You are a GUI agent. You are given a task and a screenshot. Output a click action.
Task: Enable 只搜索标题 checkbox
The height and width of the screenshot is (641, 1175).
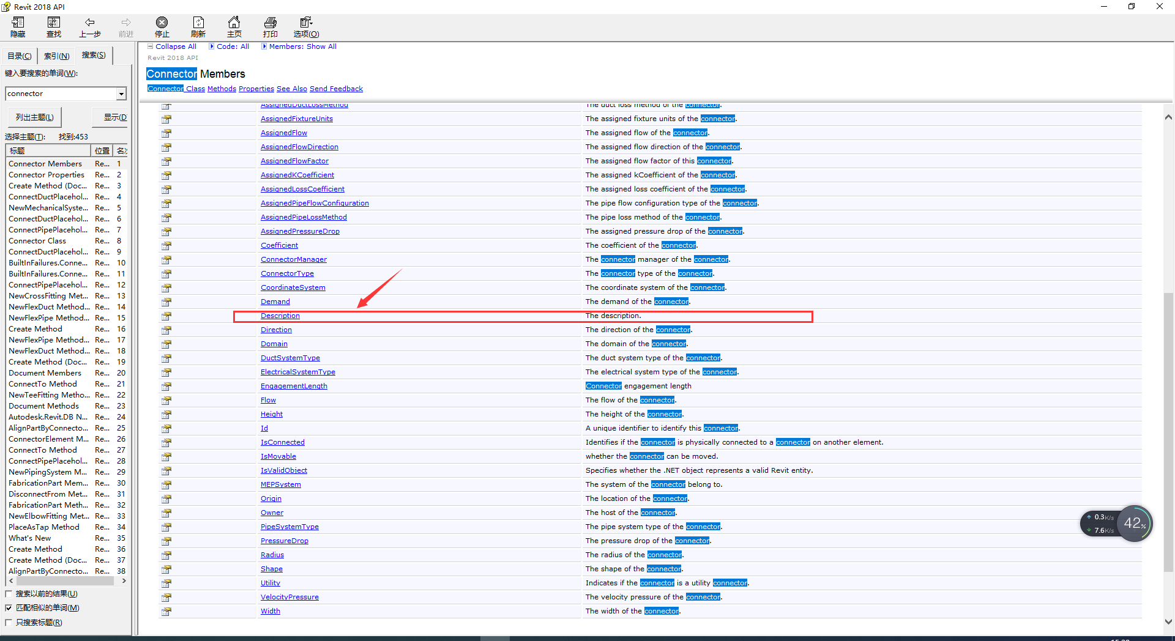(x=9, y=623)
